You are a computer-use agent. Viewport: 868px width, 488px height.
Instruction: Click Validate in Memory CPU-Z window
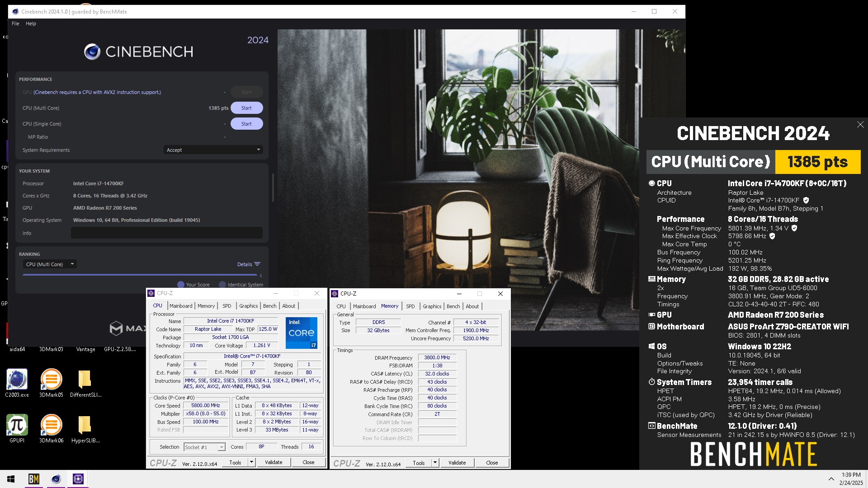(x=457, y=463)
